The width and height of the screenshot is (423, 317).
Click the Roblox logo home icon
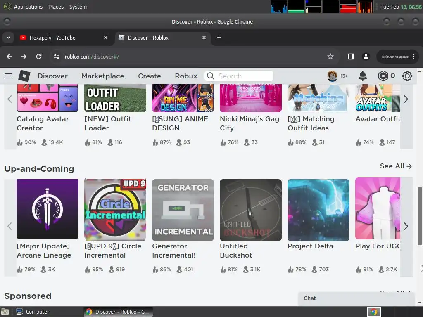[24, 76]
